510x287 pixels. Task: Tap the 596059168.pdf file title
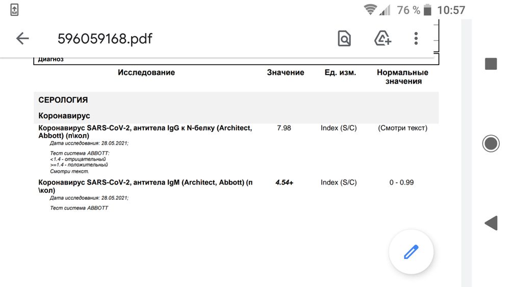tap(105, 38)
